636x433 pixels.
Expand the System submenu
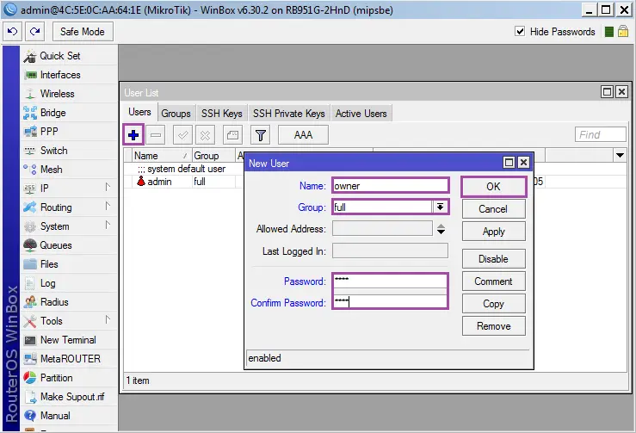coord(69,226)
